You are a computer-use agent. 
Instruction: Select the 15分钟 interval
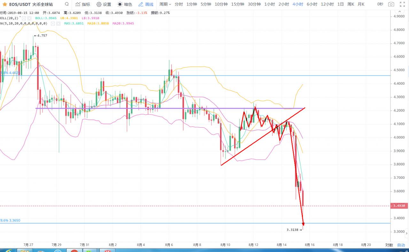(x=238, y=4)
